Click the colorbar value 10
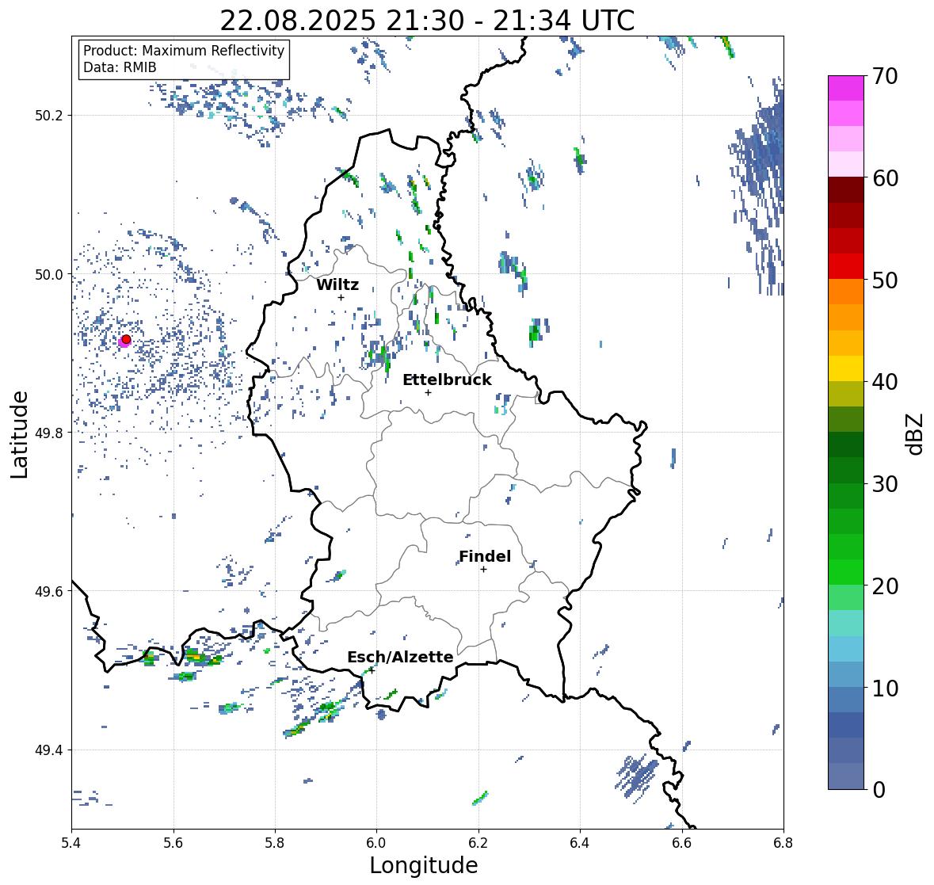 tap(885, 688)
